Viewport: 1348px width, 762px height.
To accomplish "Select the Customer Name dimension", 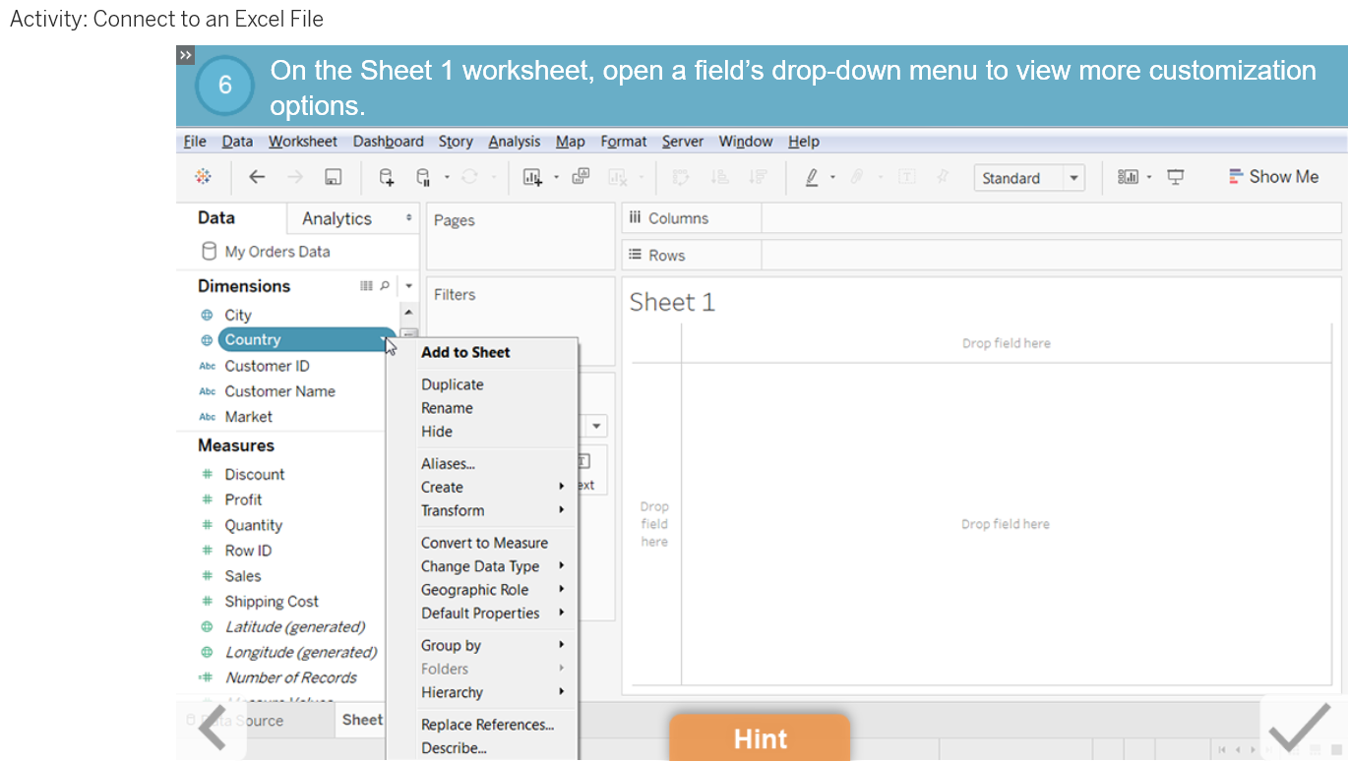I will 279,391.
